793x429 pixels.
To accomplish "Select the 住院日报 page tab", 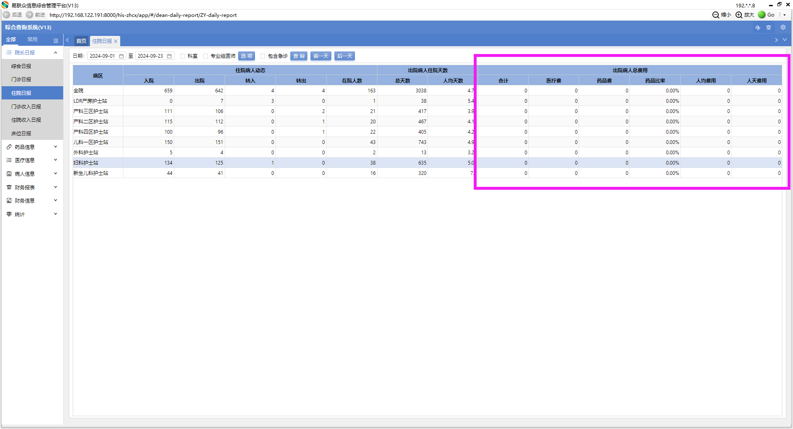I will coord(102,41).
